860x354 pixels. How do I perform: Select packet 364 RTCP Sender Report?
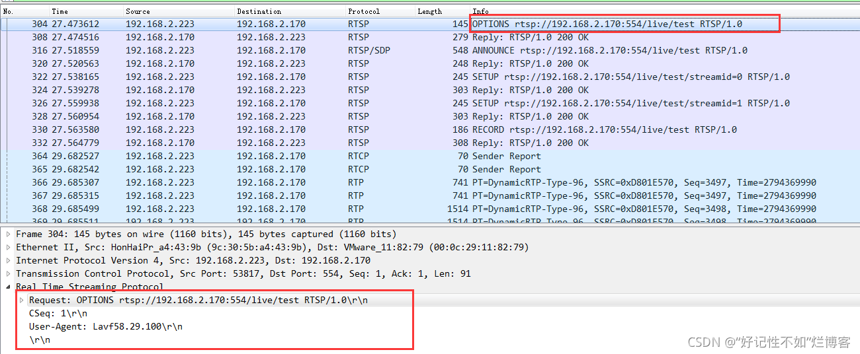coord(430,156)
